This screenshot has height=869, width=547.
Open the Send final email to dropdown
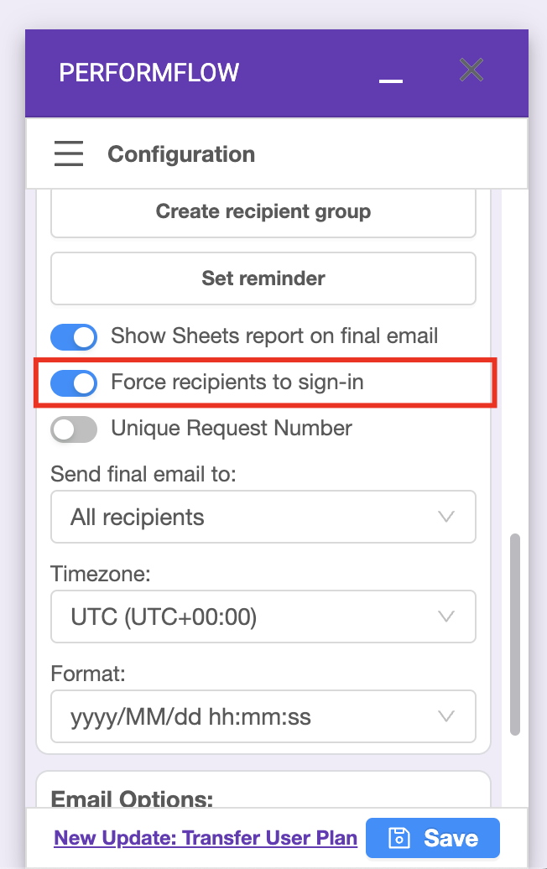tap(263, 517)
